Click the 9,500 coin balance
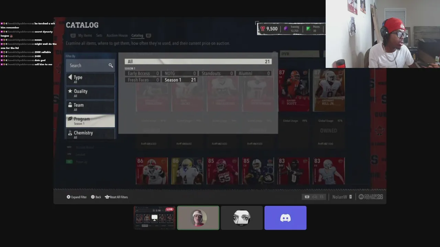The height and width of the screenshot is (247, 440). 272,29
